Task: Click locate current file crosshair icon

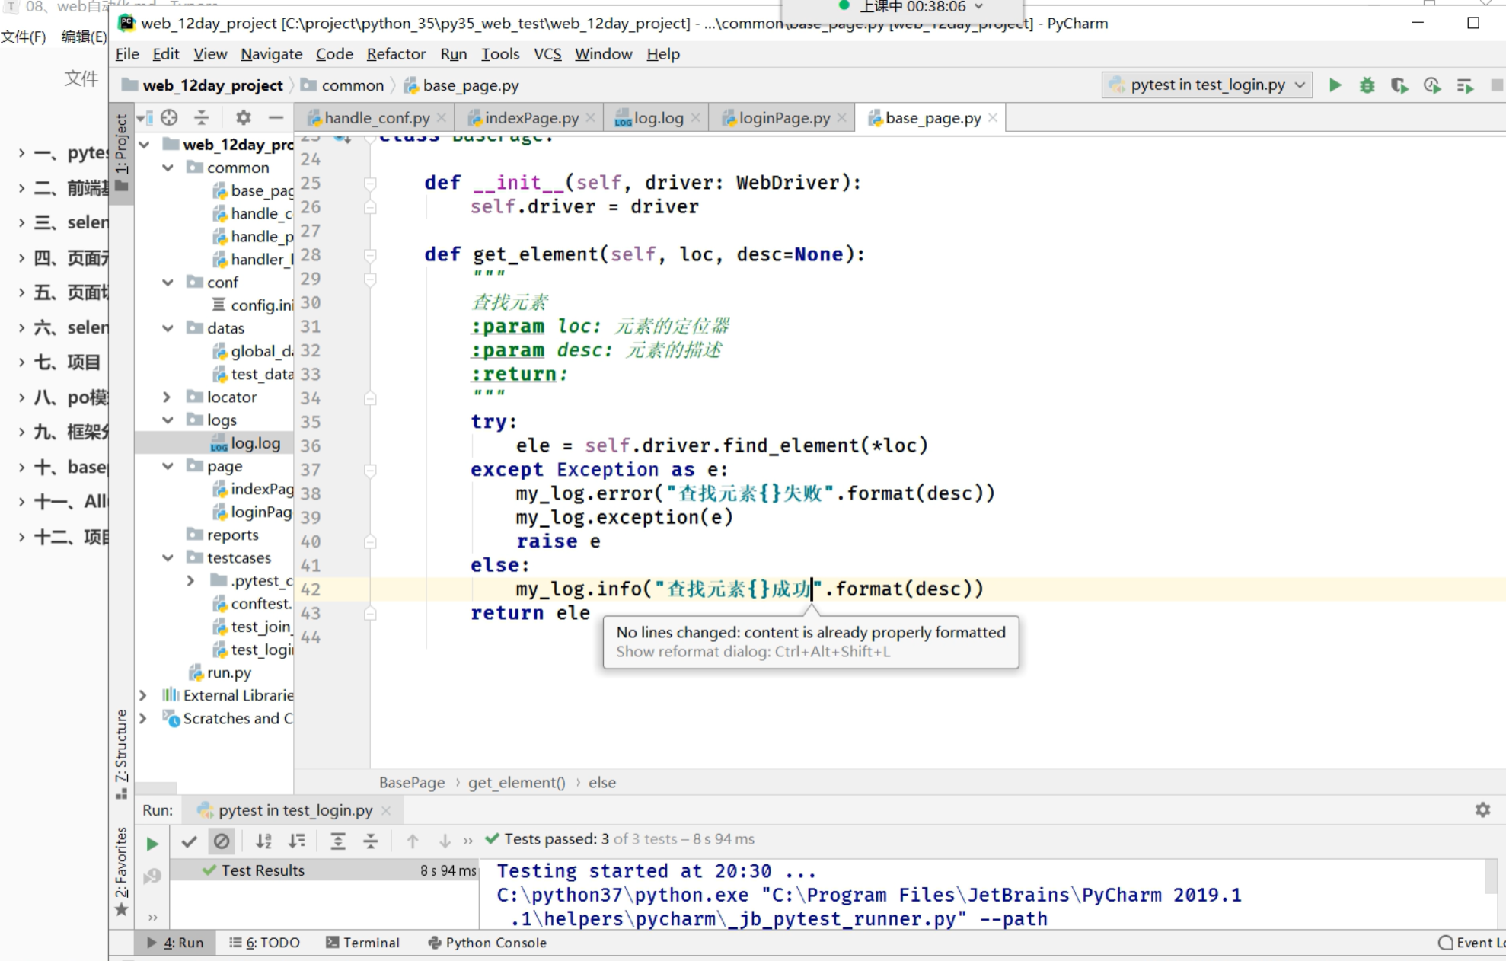Action: click(x=169, y=117)
